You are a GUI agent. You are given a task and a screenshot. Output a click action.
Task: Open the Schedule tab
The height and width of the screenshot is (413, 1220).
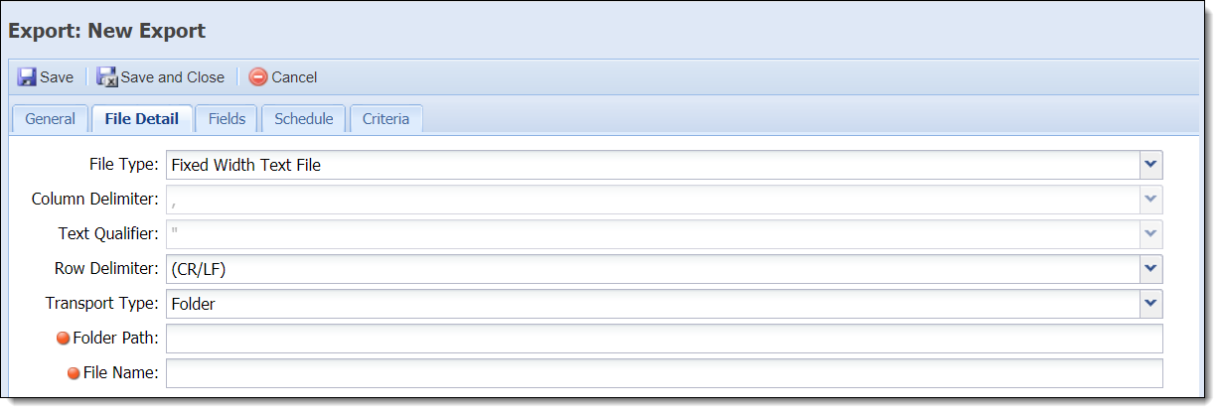click(x=303, y=118)
